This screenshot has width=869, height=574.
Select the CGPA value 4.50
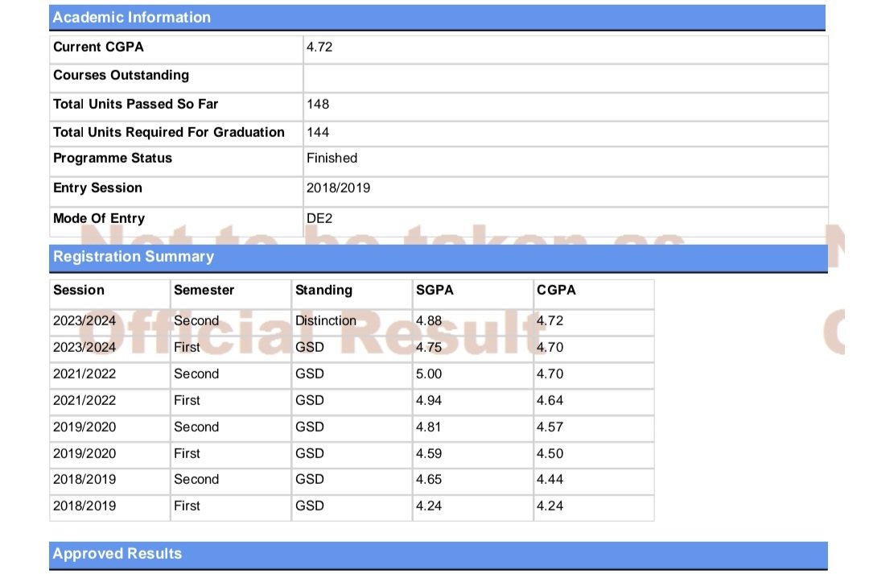click(550, 454)
